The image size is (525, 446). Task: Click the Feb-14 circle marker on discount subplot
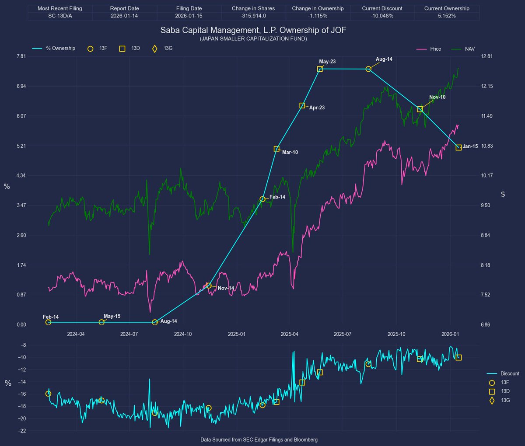49,393
